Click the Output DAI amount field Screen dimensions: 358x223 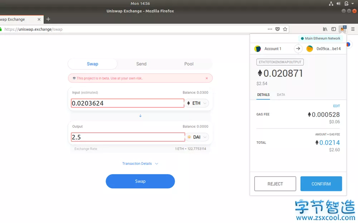pos(128,137)
